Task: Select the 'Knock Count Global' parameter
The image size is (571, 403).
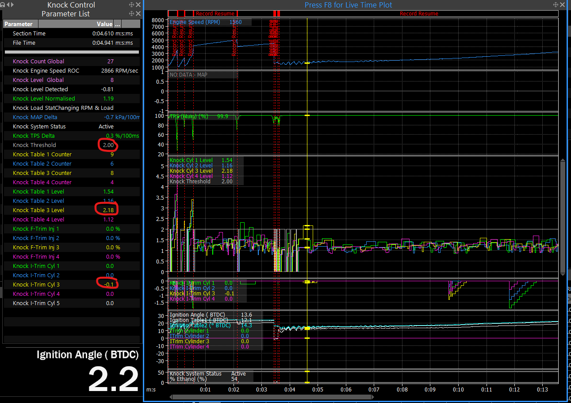Action: 72,62
